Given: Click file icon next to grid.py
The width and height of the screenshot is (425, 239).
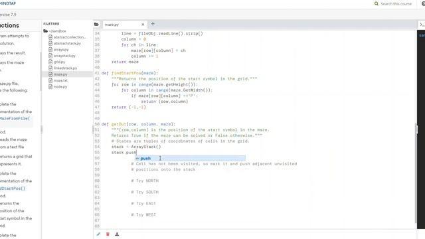Looking at the screenshot, I should 50,62.
